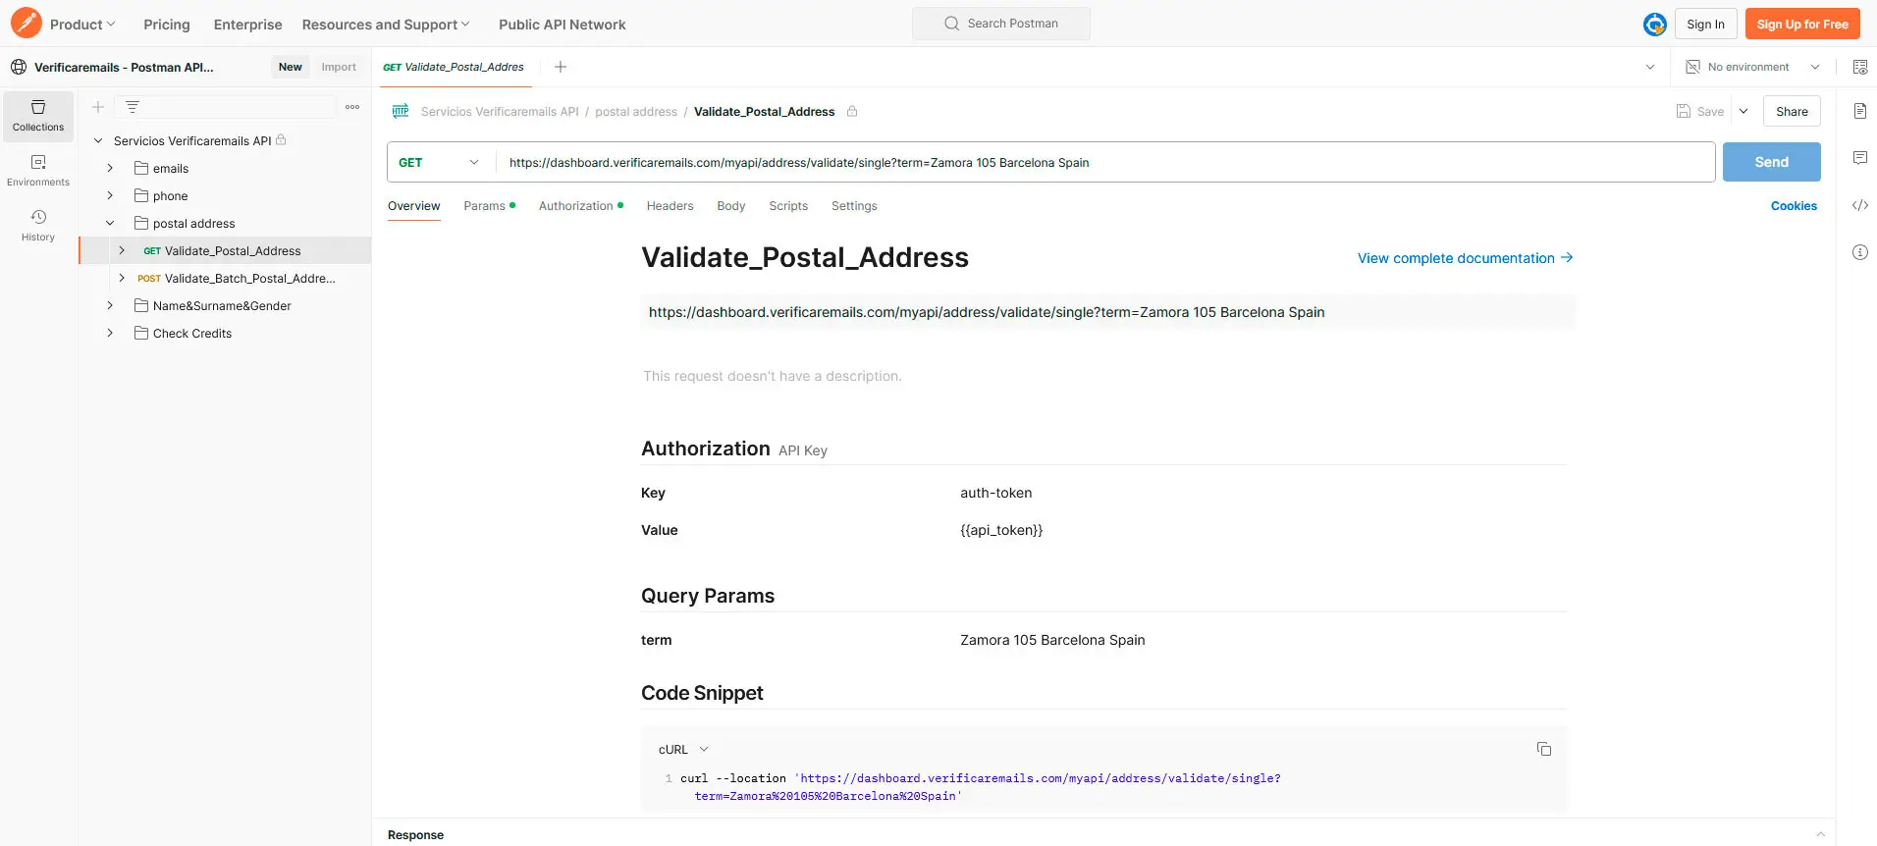
Task: Click the filter icon in collections search
Action: [133, 107]
